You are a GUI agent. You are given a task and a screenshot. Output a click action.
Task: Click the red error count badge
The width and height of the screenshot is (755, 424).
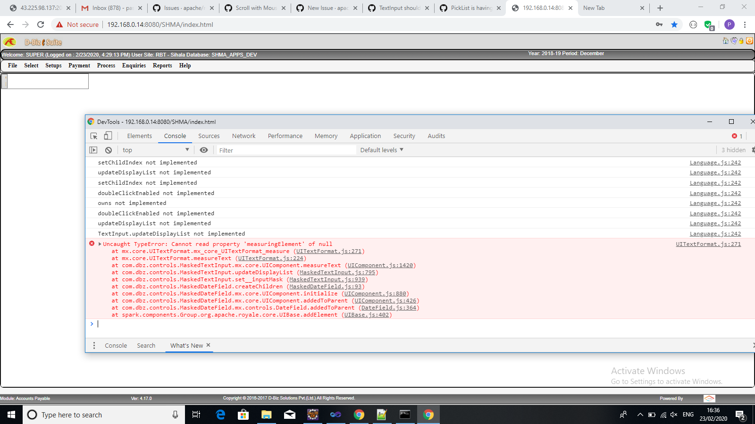click(738, 136)
